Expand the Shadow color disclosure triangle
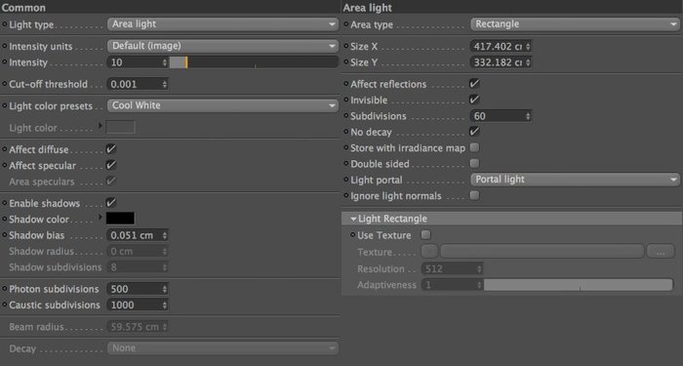The height and width of the screenshot is (366, 683). click(x=100, y=217)
